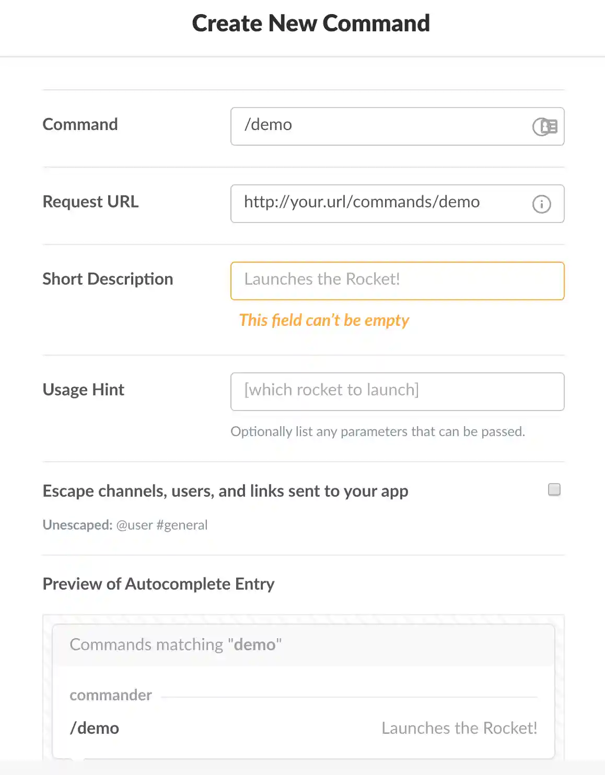Click the "commander" app name in preview
The image size is (605, 775).
pyautogui.click(x=111, y=695)
